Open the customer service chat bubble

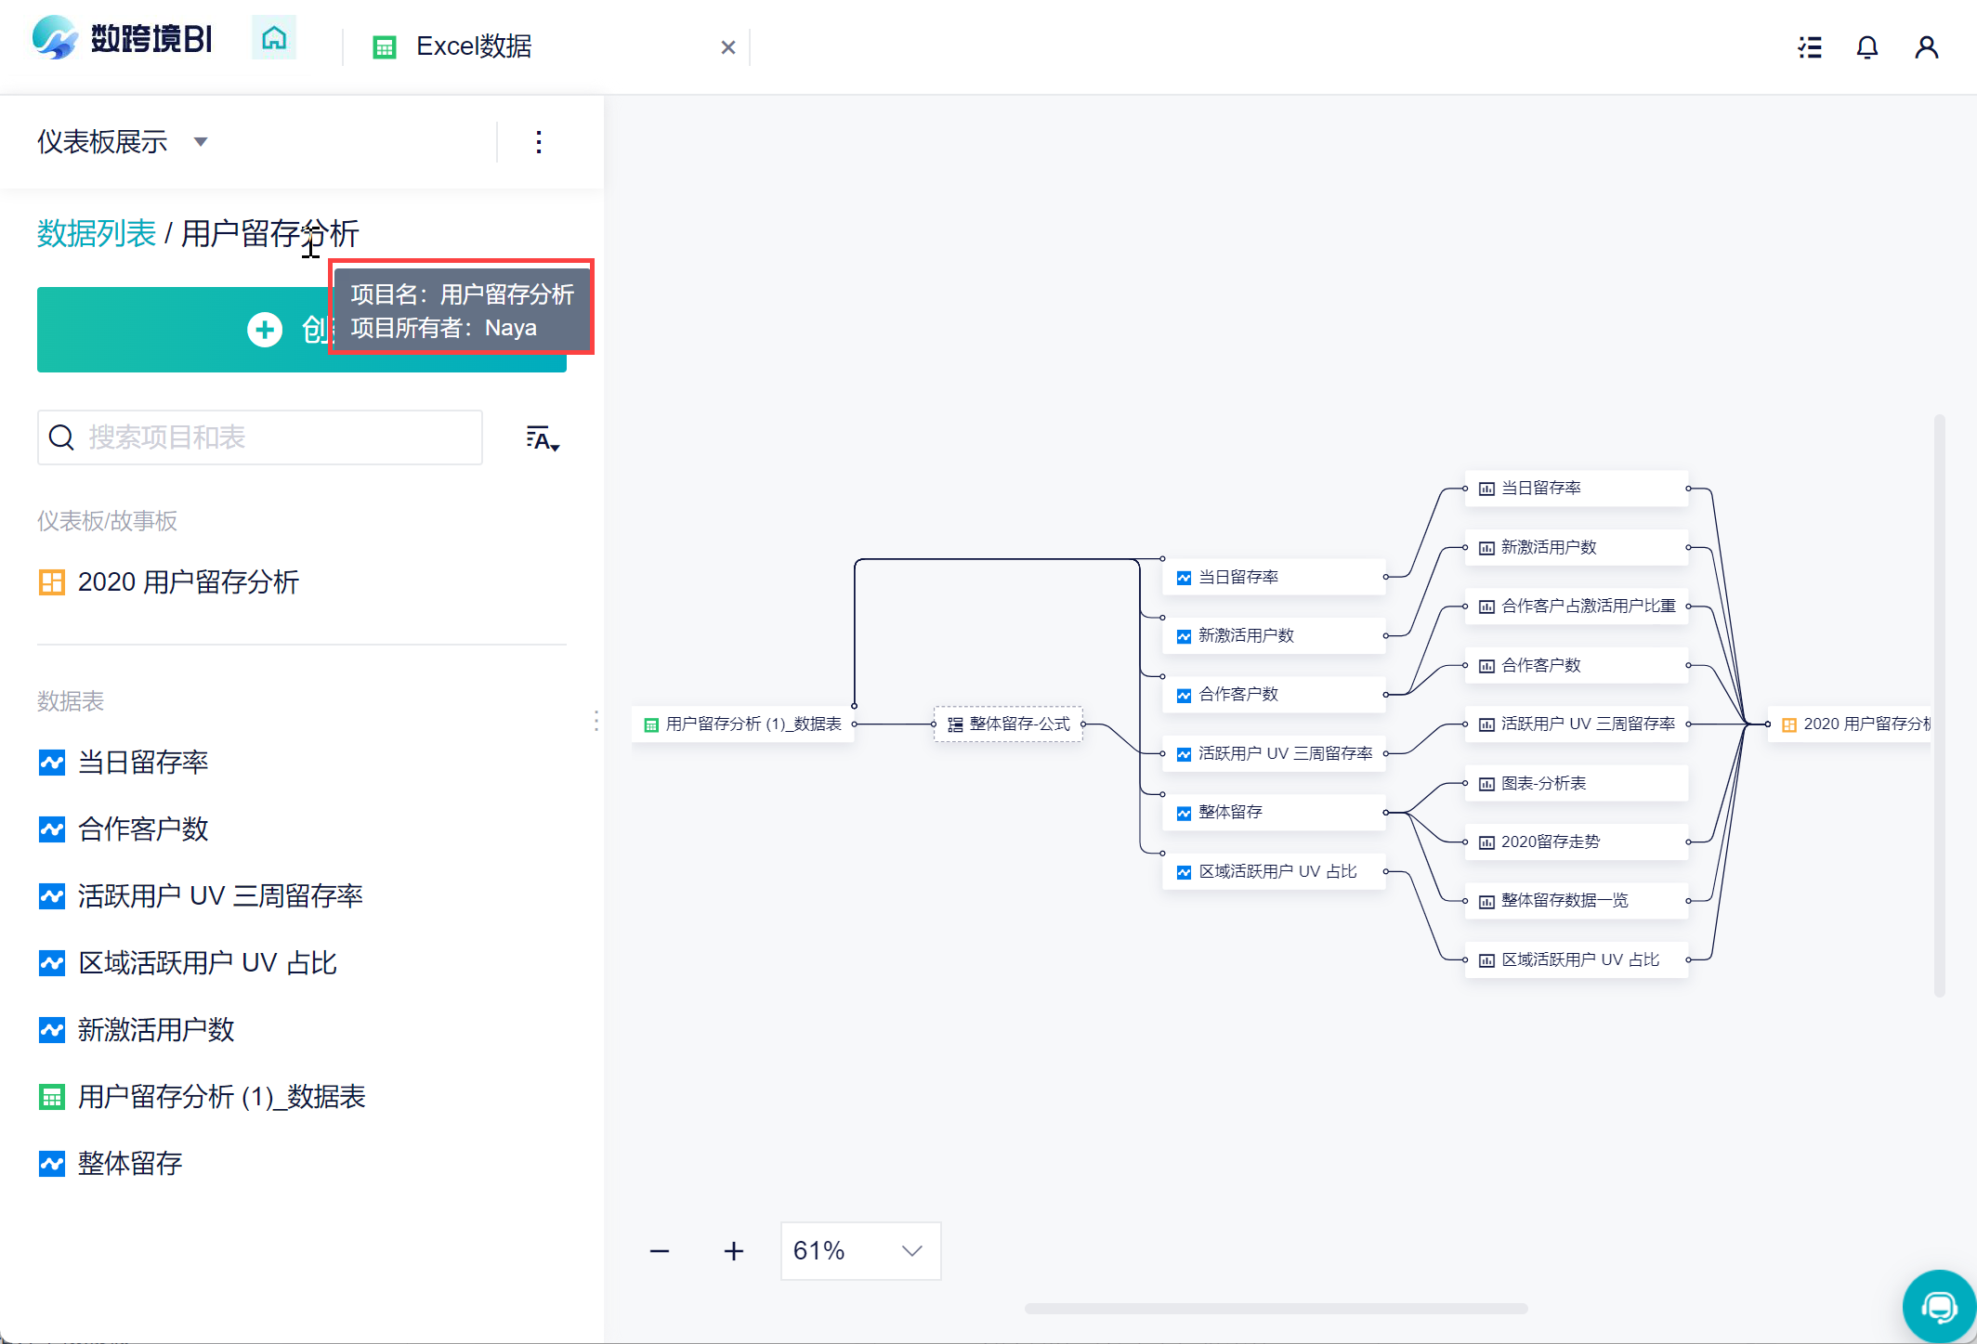point(1939,1307)
